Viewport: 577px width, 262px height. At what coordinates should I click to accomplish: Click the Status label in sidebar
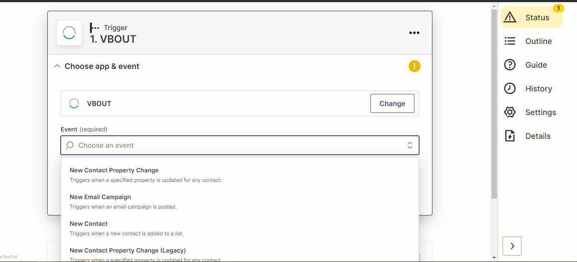(537, 18)
